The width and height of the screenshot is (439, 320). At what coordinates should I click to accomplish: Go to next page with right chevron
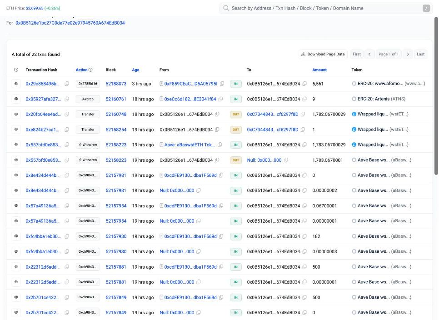pos(408,54)
